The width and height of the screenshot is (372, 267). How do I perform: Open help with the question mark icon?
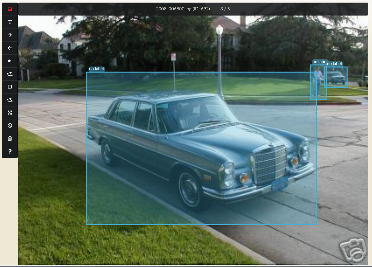10,151
